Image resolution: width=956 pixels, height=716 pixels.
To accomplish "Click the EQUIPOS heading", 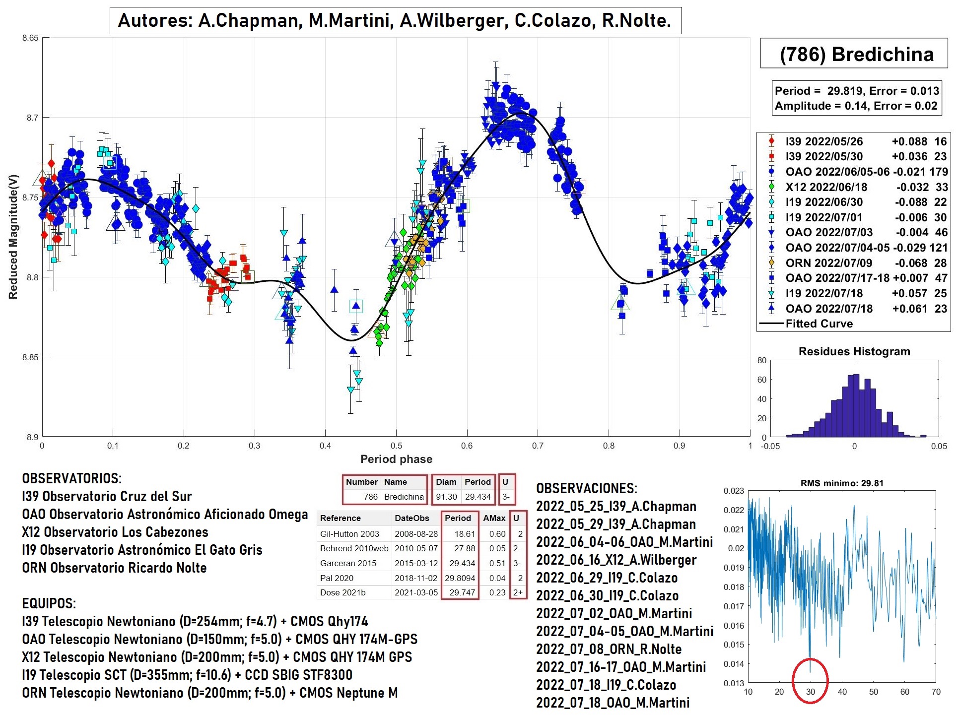I will pos(49,603).
